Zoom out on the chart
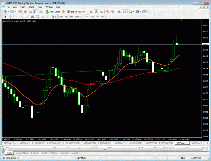211x161 pixels. pyautogui.click(x=113, y=12)
